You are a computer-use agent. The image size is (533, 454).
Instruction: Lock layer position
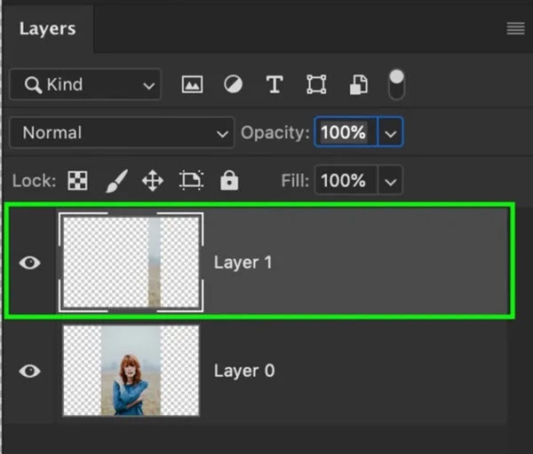tap(152, 180)
